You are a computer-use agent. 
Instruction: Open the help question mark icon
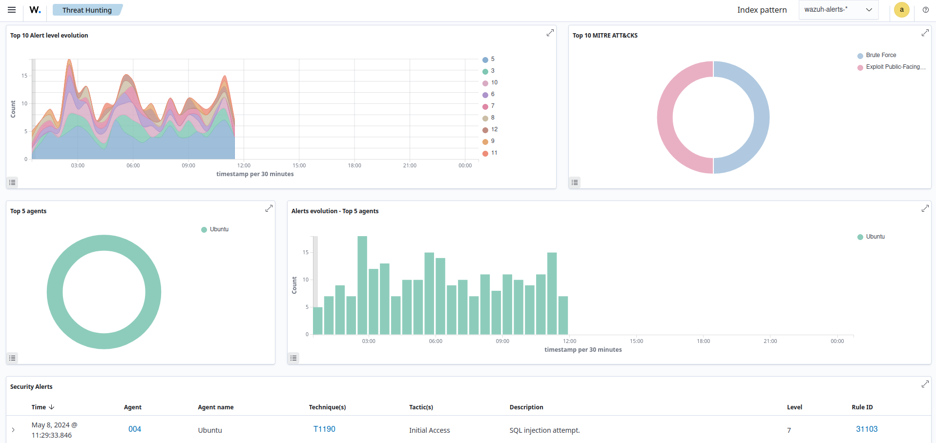coord(925,10)
